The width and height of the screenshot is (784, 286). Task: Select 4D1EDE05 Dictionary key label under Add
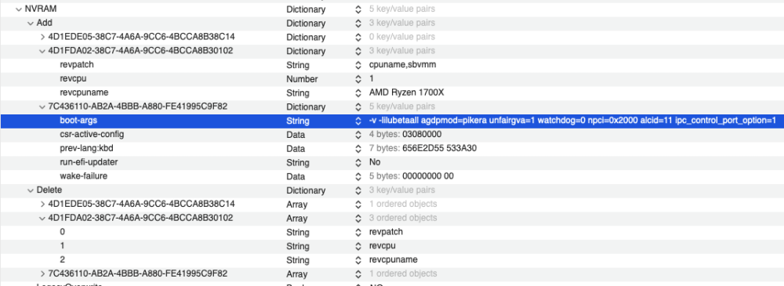point(141,37)
